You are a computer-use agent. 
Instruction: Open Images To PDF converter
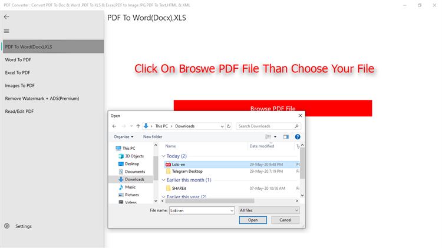(19, 85)
